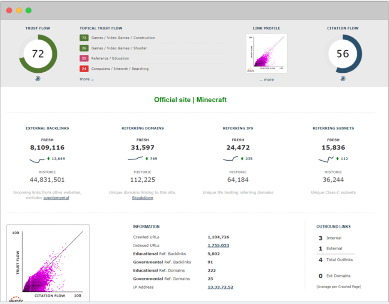Click the pink 25 Reference Education badge
Image resolution: width=389 pixels, height=304 pixels.
(x=84, y=59)
